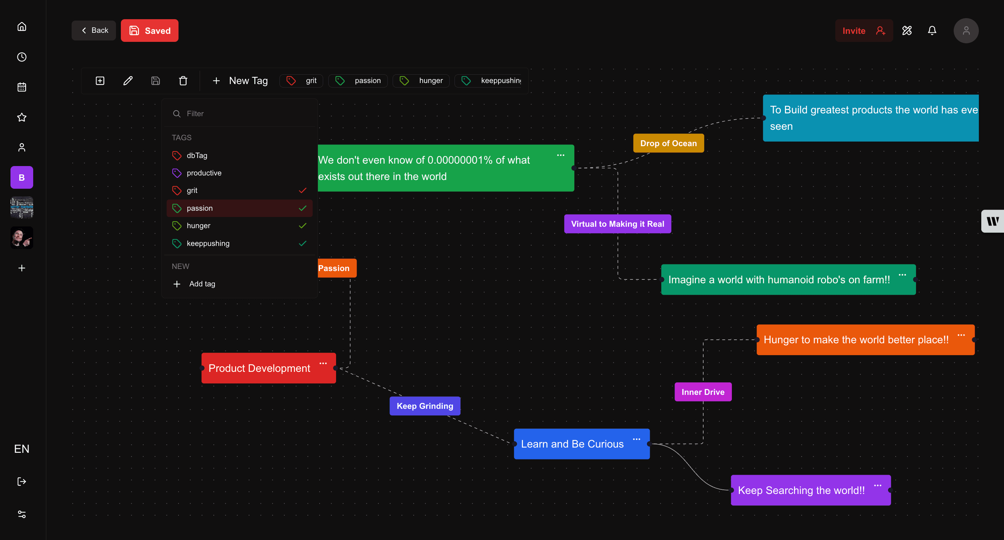Image resolution: width=1004 pixels, height=540 pixels.
Task: Open the calendar icon in the sidebar
Action: pos(21,87)
